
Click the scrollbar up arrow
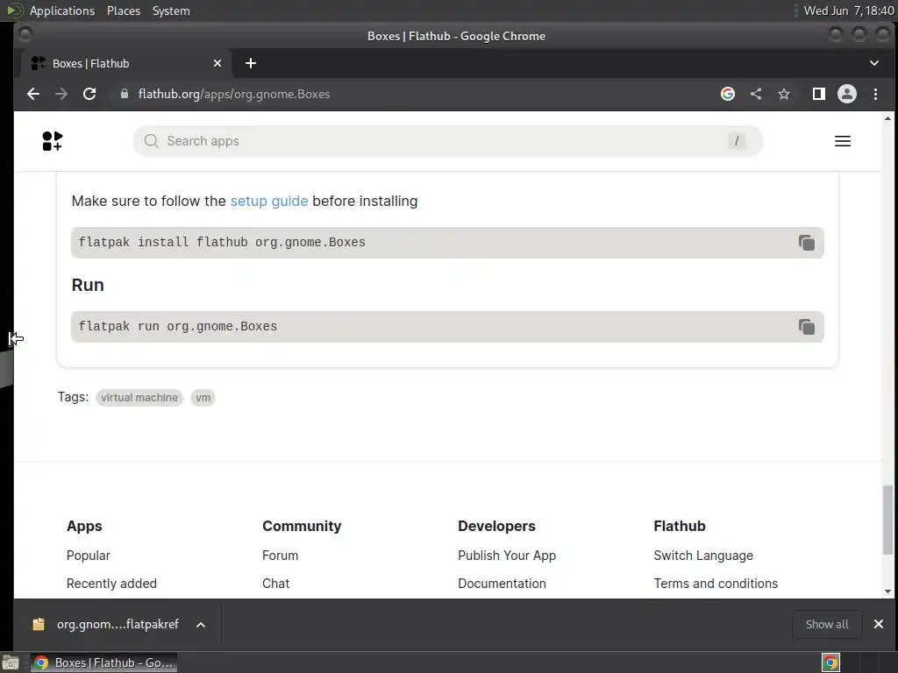887,118
